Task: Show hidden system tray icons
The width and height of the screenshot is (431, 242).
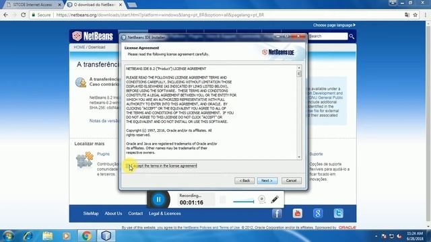Action: pyautogui.click(x=376, y=236)
